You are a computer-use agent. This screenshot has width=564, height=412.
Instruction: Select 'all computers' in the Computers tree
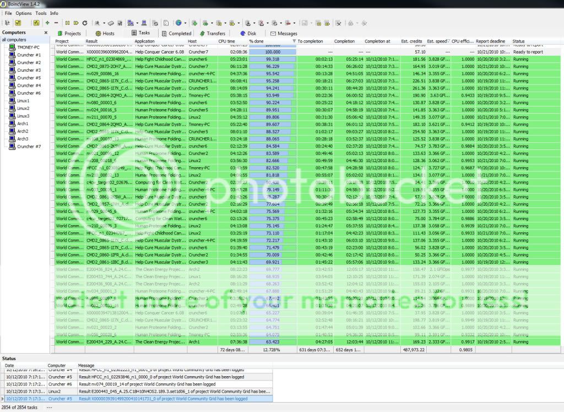(14, 40)
